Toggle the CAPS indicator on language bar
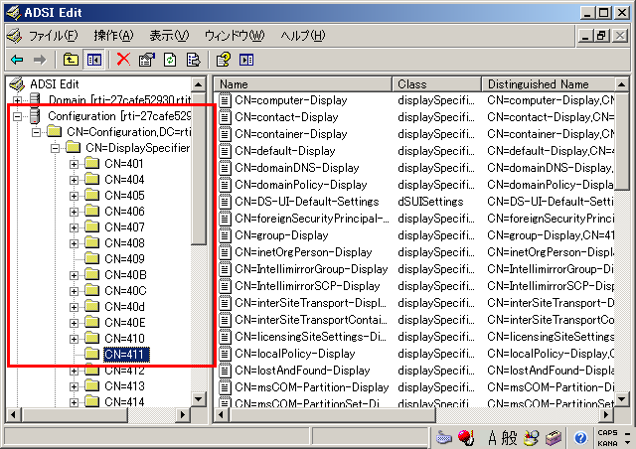Screen dimensions: 636x449 tap(607, 432)
